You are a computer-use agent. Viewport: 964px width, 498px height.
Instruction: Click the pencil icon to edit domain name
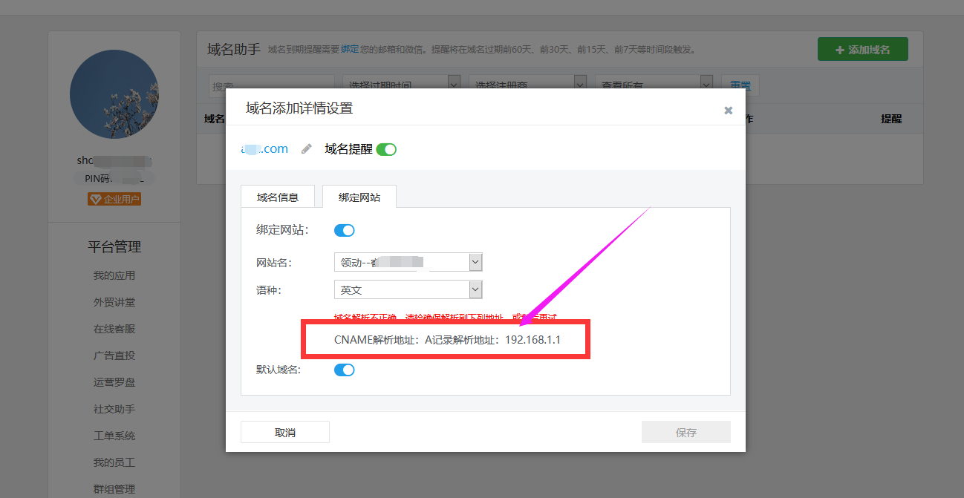tap(307, 148)
